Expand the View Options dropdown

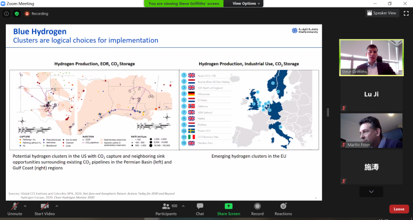[246, 3]
